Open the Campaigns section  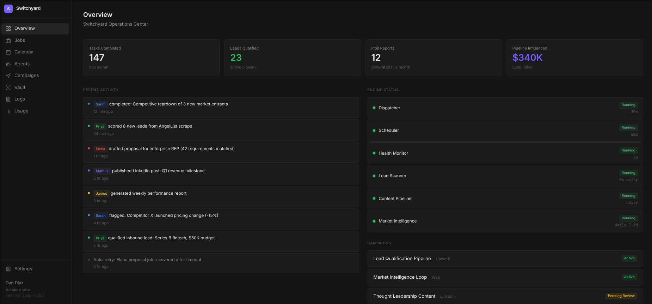pos(35,76)
